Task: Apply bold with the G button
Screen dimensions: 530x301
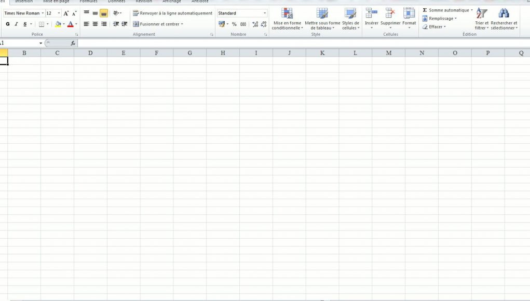Action: (x=7, y=24)
